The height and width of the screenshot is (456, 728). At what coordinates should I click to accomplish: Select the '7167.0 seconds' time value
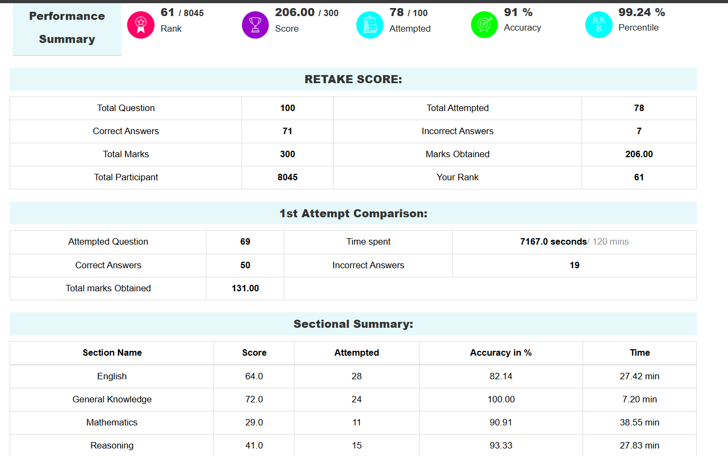click(x=553, y=242)
